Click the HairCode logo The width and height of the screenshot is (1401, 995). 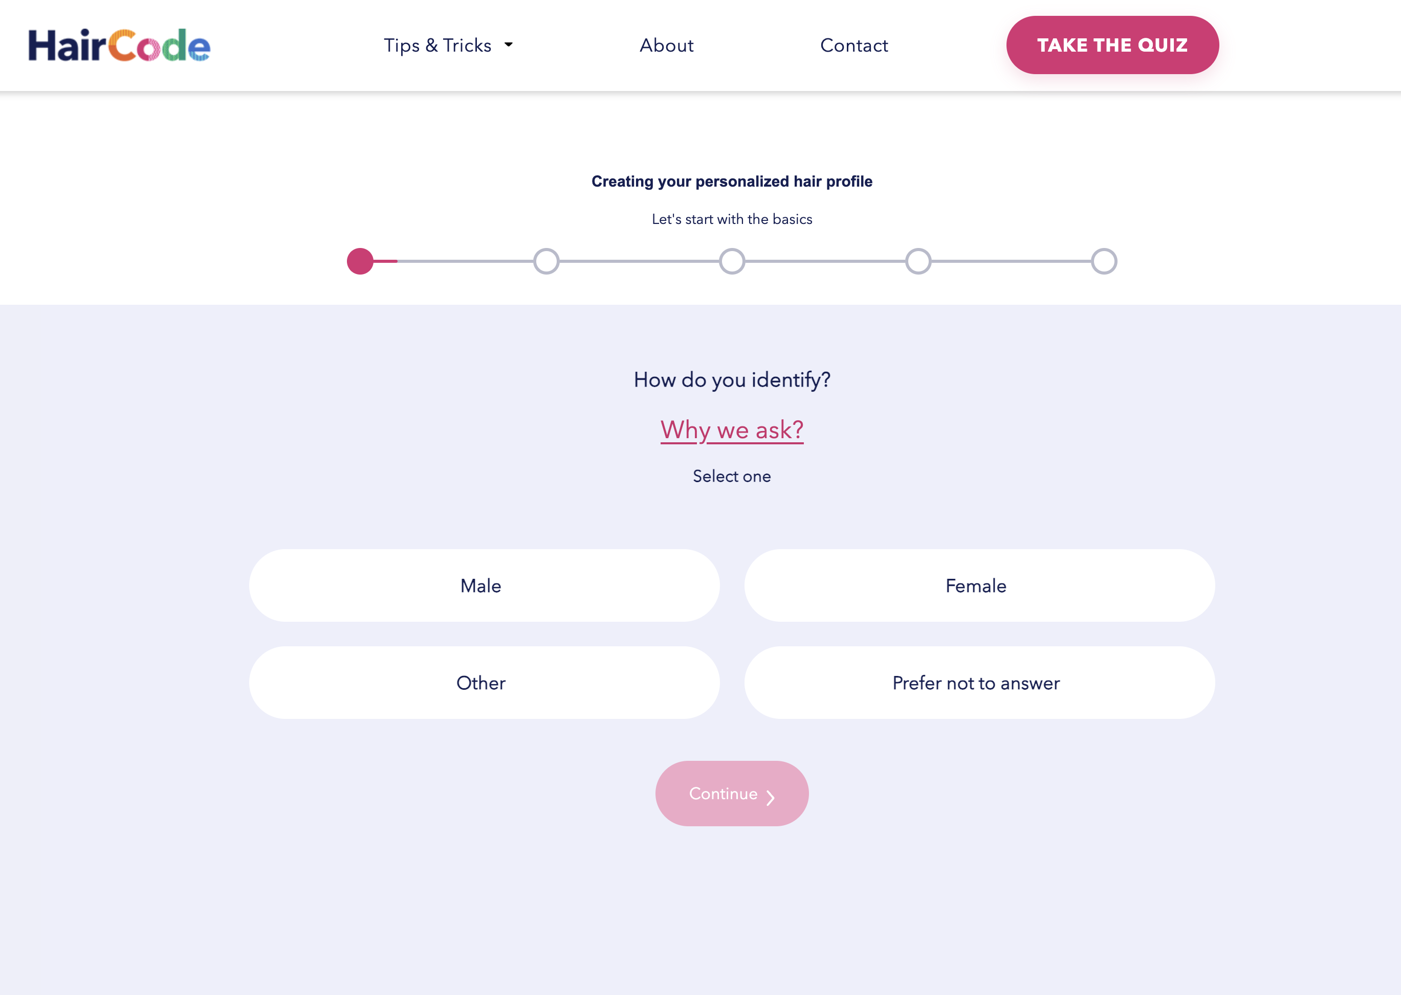tap(119, 46)
